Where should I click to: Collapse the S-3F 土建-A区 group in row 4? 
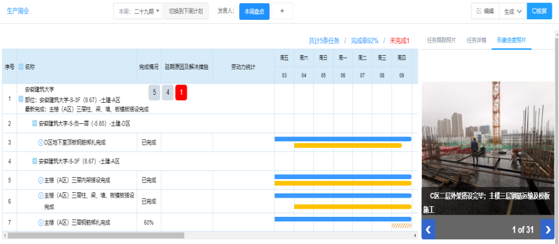(34, 161)
